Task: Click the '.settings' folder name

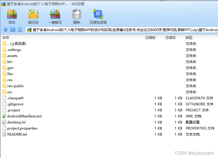Action: pos(14,50)
